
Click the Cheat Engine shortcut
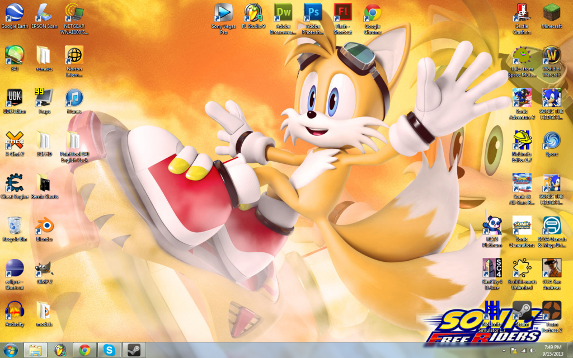tap(15, 187)
